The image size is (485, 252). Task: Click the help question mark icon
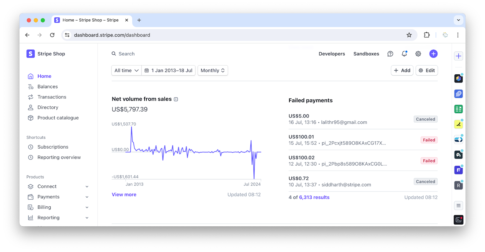[390, 54]
